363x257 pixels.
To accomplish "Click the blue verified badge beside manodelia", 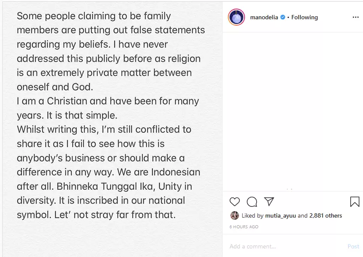I will pyautogui.click(x=282, y=17).
